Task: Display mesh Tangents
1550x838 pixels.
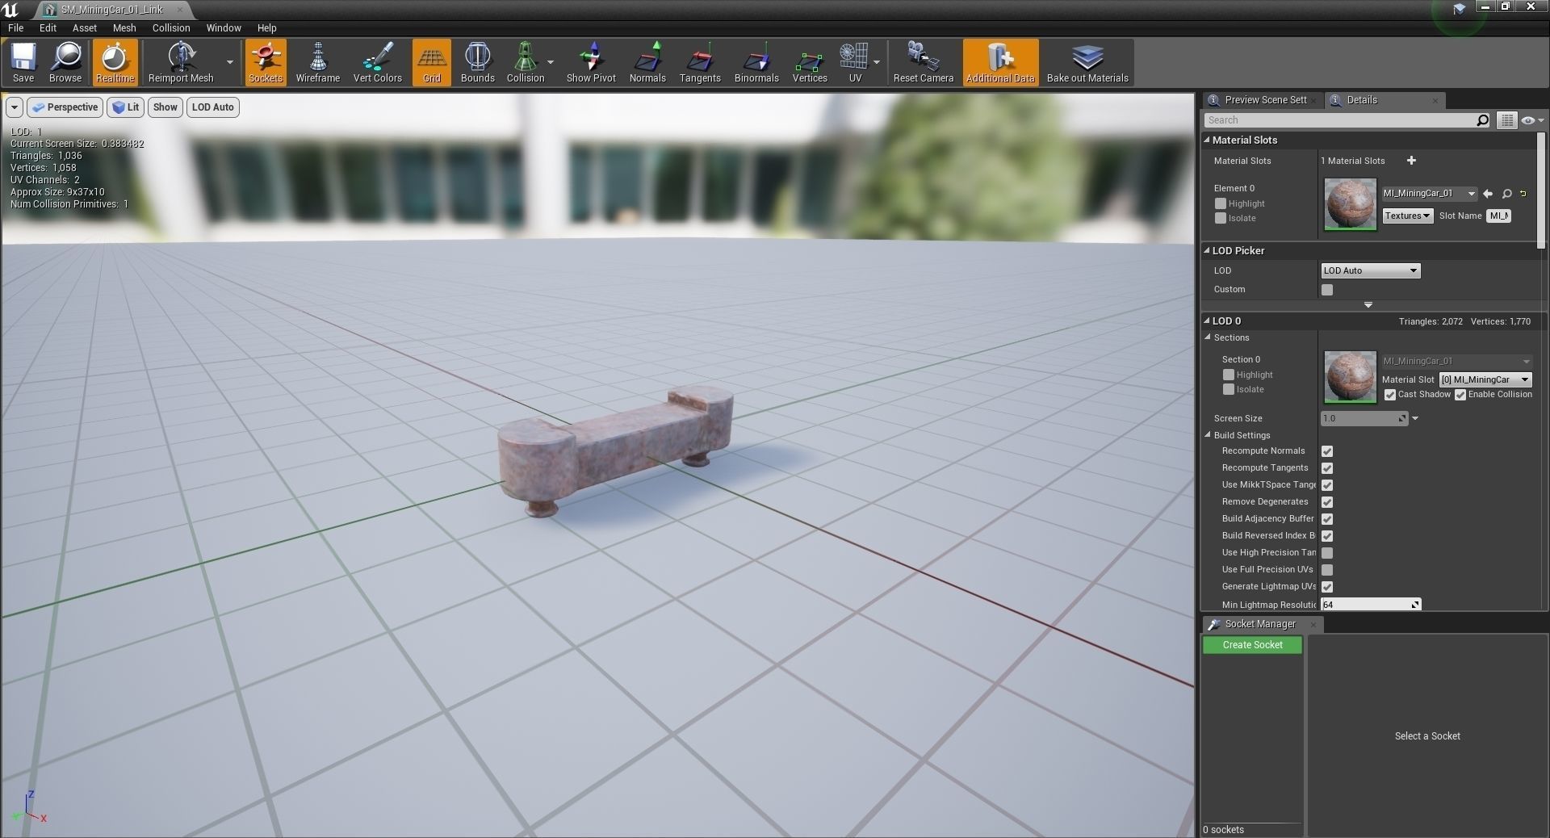Action: (x=700, y=62)
